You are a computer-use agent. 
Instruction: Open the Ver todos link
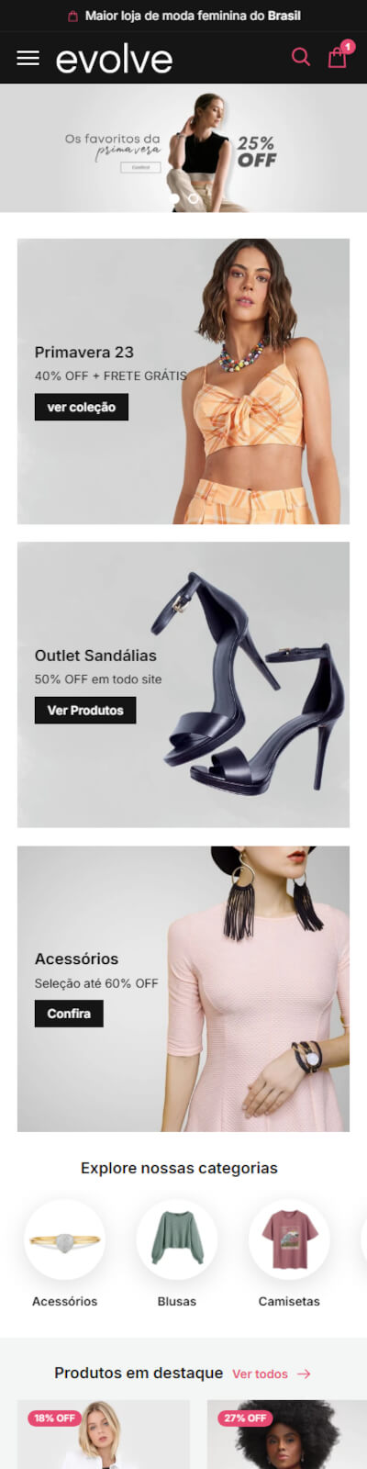click(260, 1374)
